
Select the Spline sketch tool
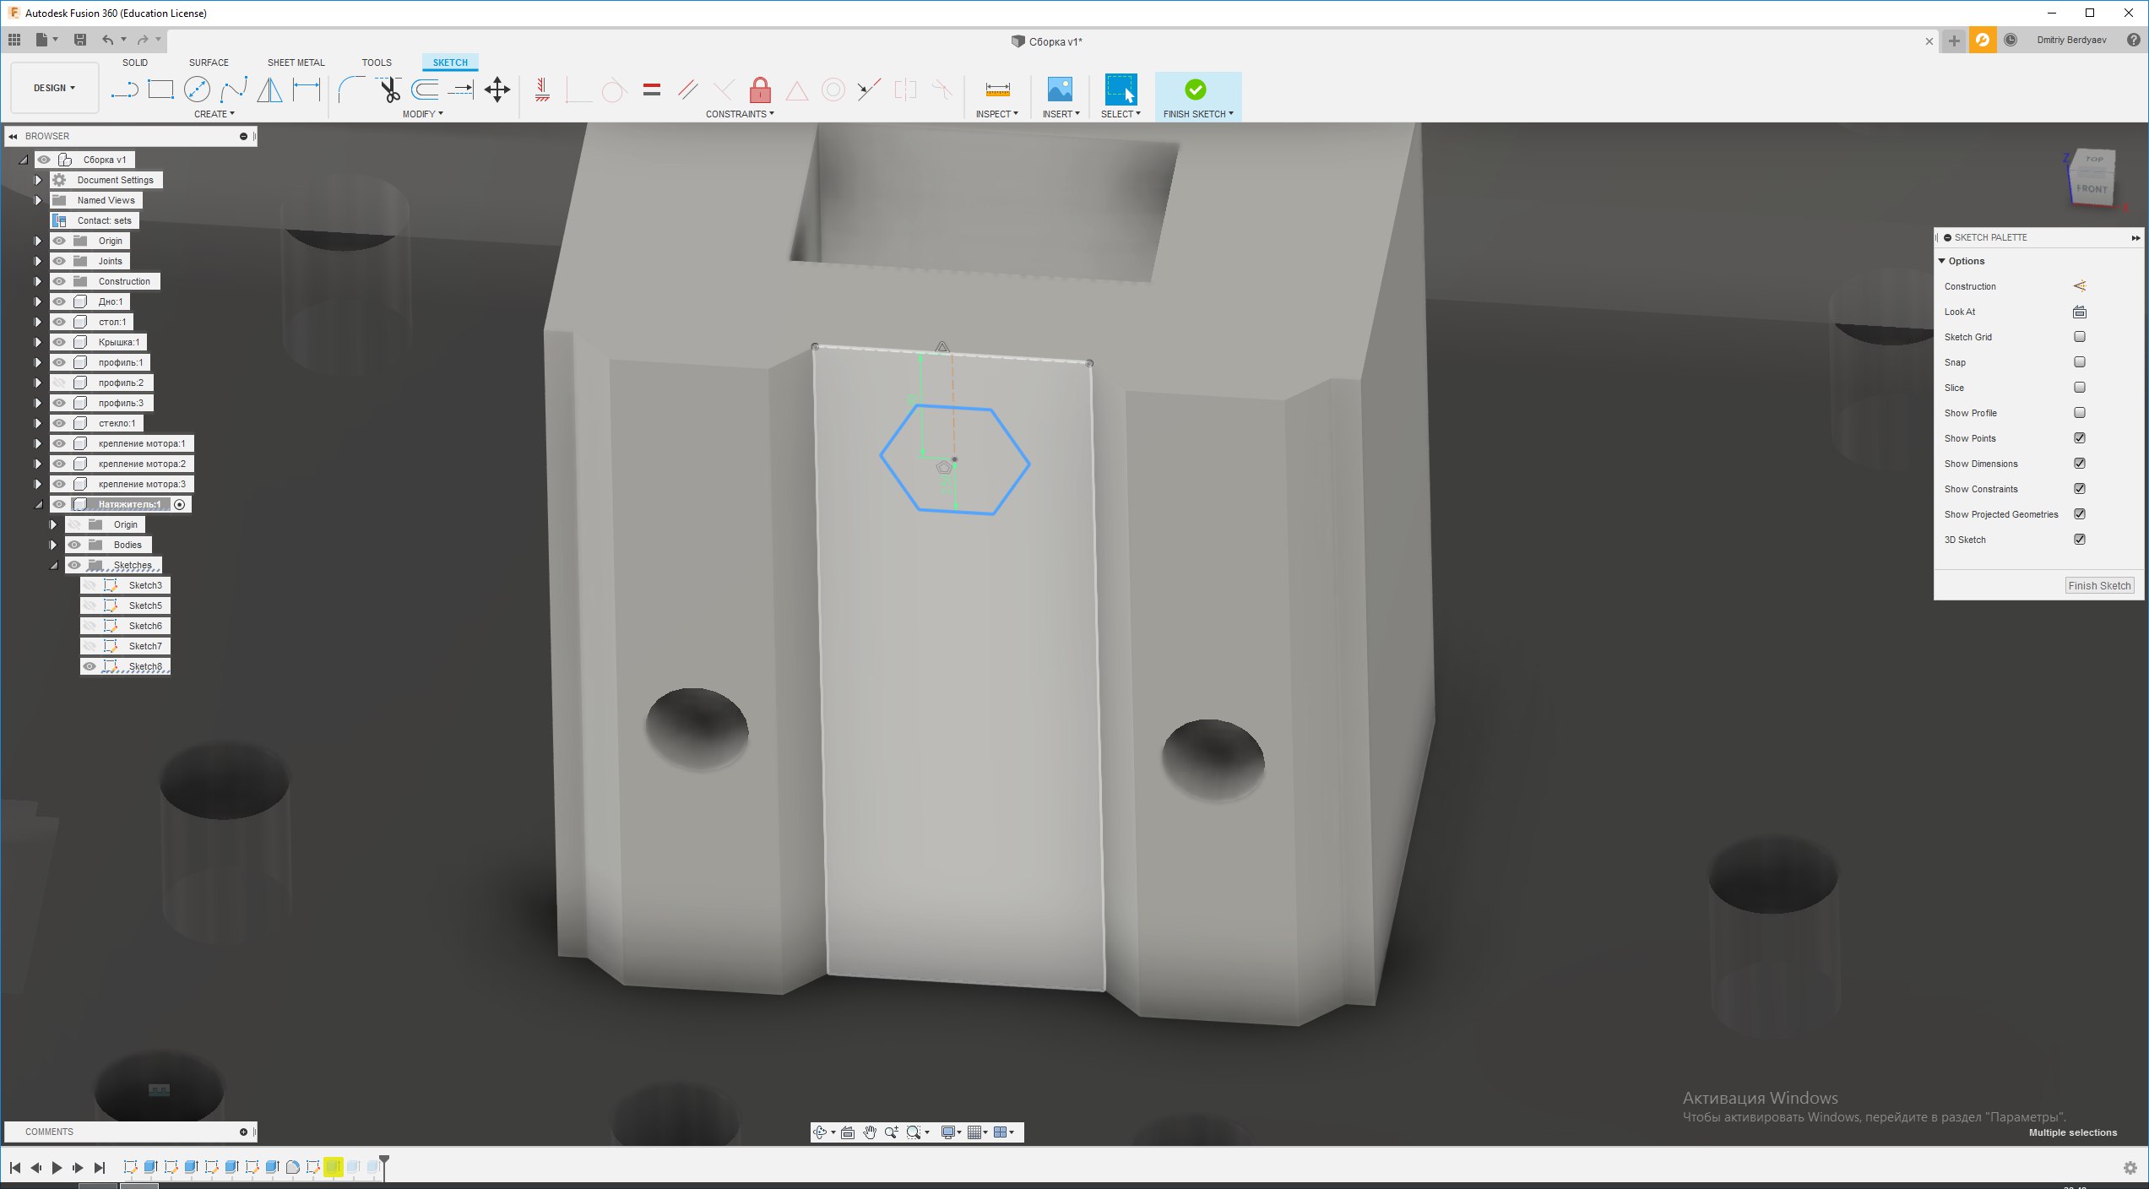(234, 90)
